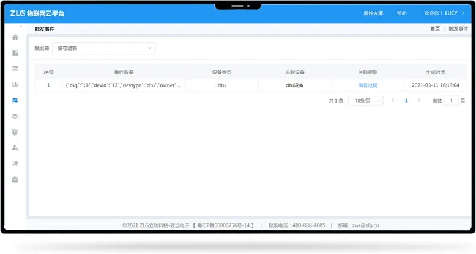476x254 pixels.
Task: Collapse the sidebar with top arrow
Action: click(x=20, y=27)
